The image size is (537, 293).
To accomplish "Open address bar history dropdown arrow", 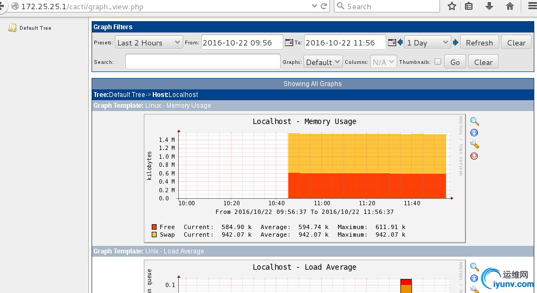I will point(314,6).
